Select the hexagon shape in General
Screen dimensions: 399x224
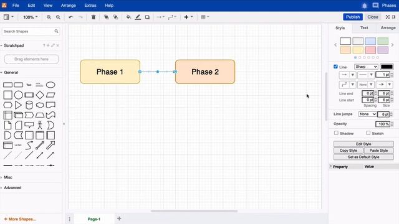7,105
